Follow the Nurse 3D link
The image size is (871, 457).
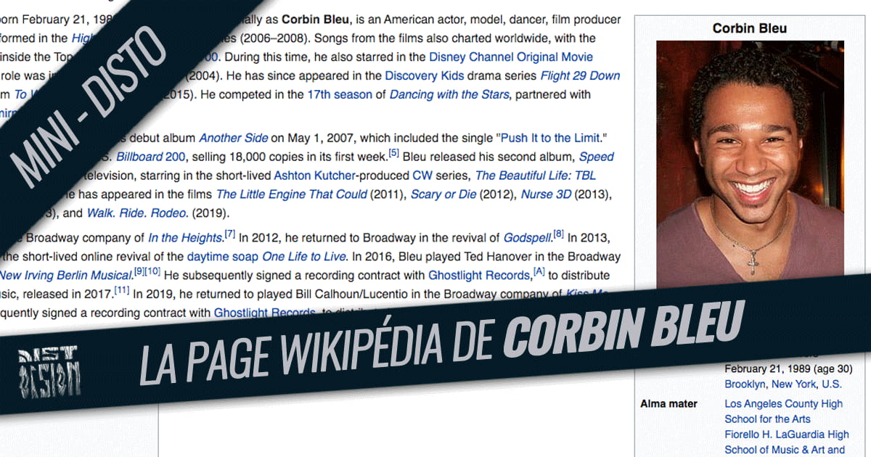click(547, 194)
